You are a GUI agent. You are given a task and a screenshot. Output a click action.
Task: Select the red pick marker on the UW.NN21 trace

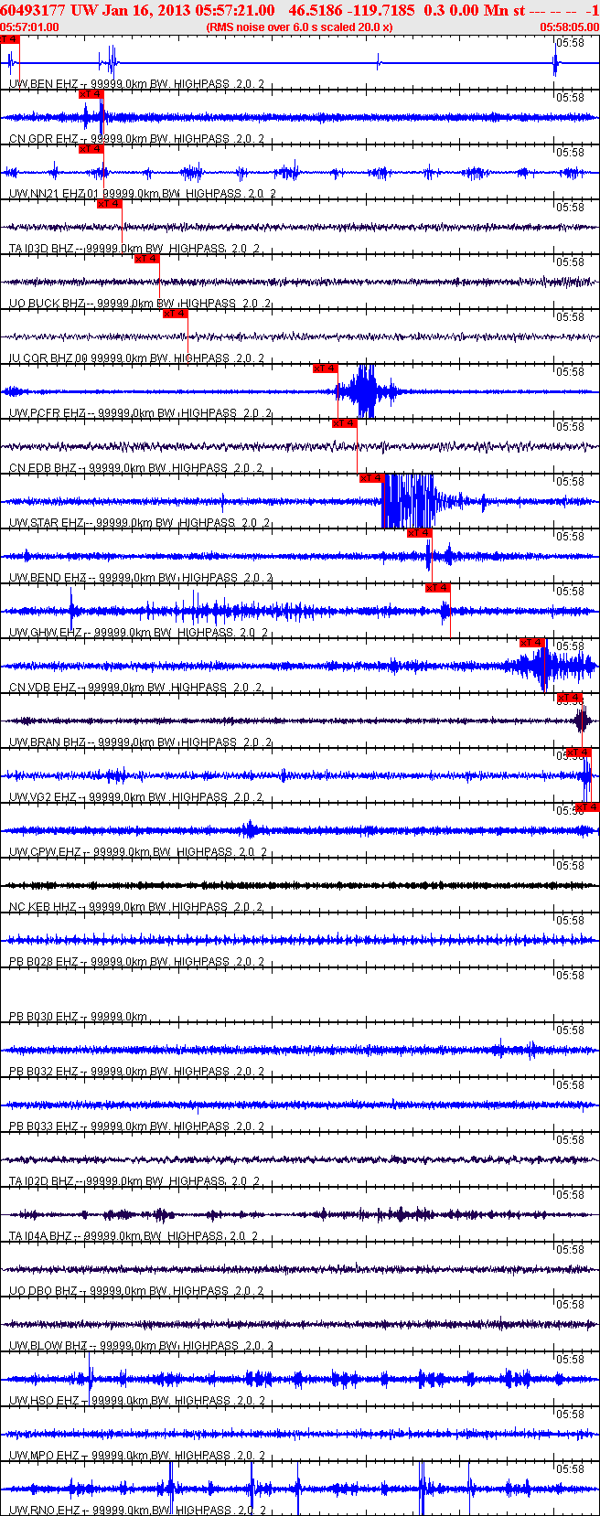[91, 149]
